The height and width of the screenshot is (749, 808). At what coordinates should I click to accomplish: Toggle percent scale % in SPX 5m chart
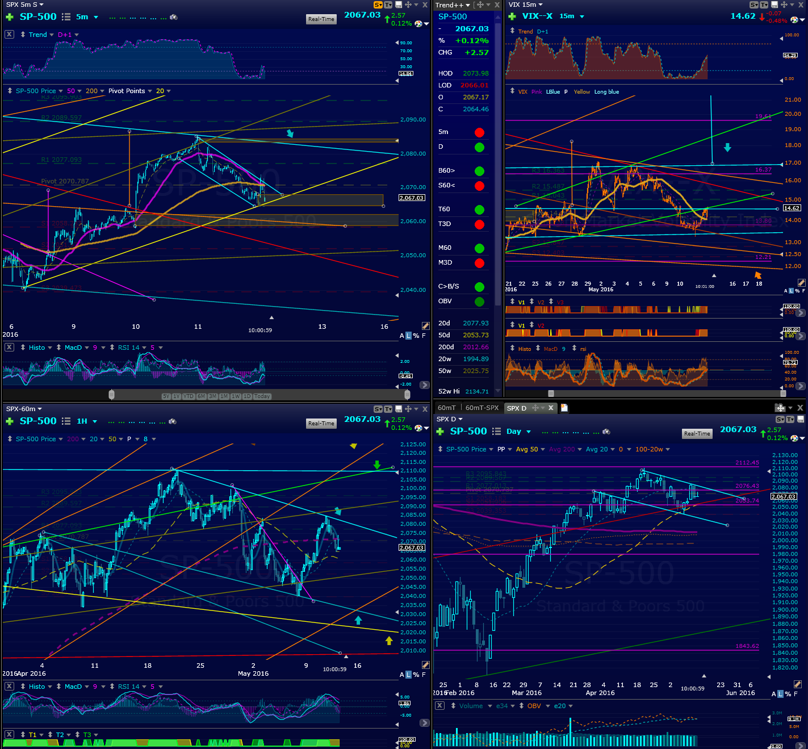tap(416, 336)
